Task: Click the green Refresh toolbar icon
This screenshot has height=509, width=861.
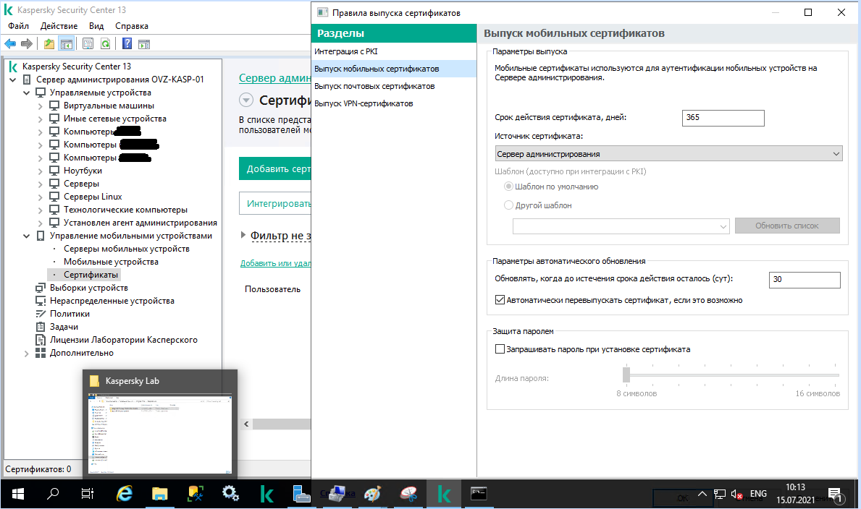Action: coord(106,44)
